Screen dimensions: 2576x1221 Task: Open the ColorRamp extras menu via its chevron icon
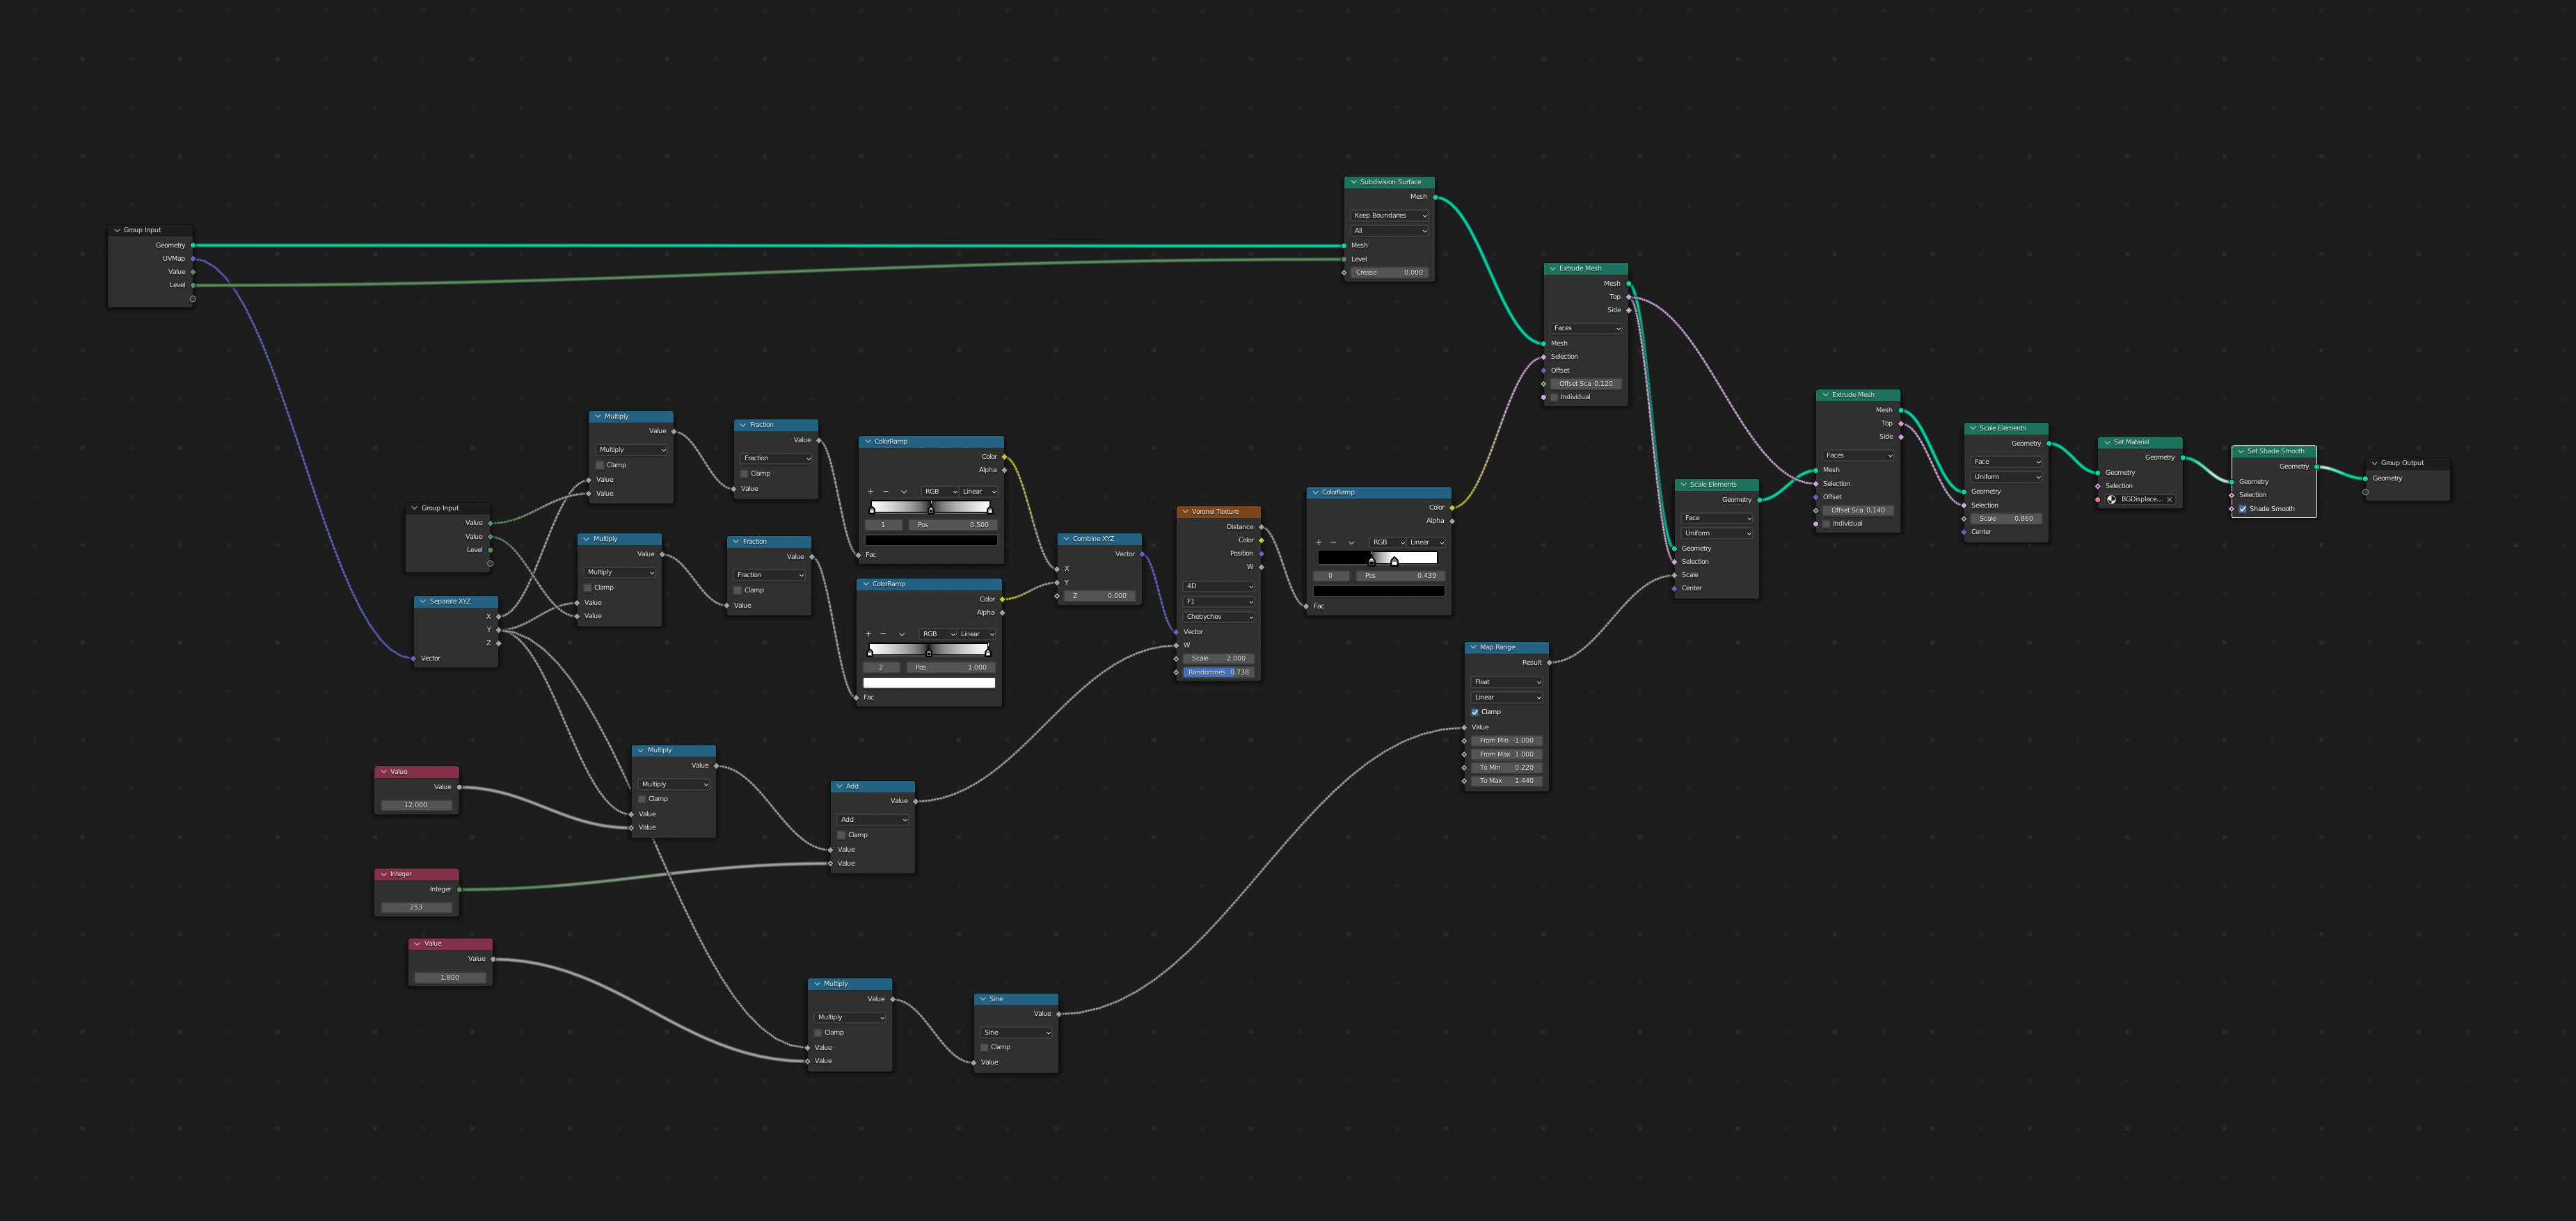point(904,492)
